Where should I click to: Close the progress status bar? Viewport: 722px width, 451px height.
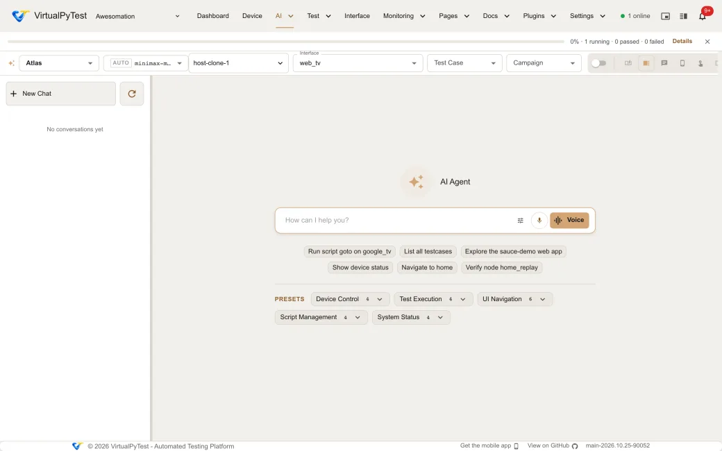[x=707, y=42]
